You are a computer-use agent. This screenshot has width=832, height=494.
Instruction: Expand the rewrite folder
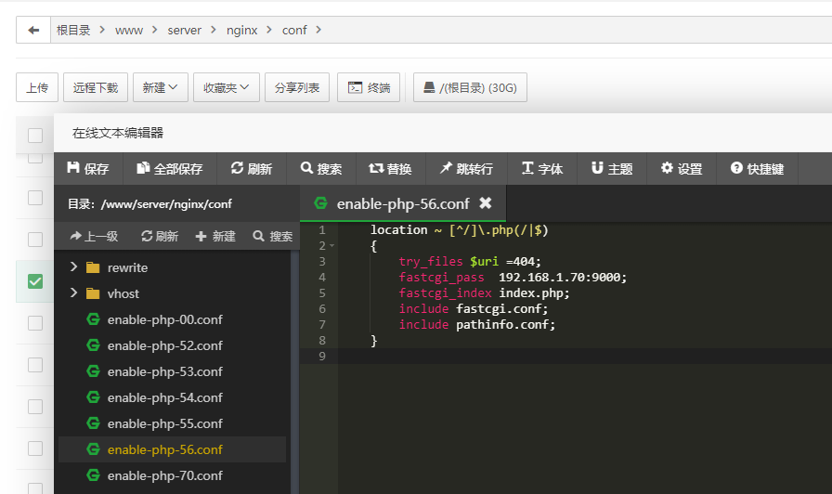(74, 267)
